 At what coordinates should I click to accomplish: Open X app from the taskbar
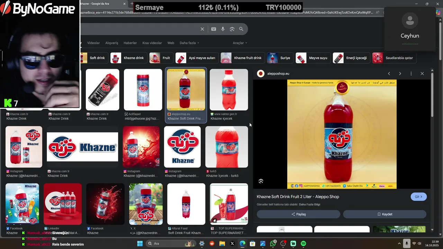coord(232,243)
